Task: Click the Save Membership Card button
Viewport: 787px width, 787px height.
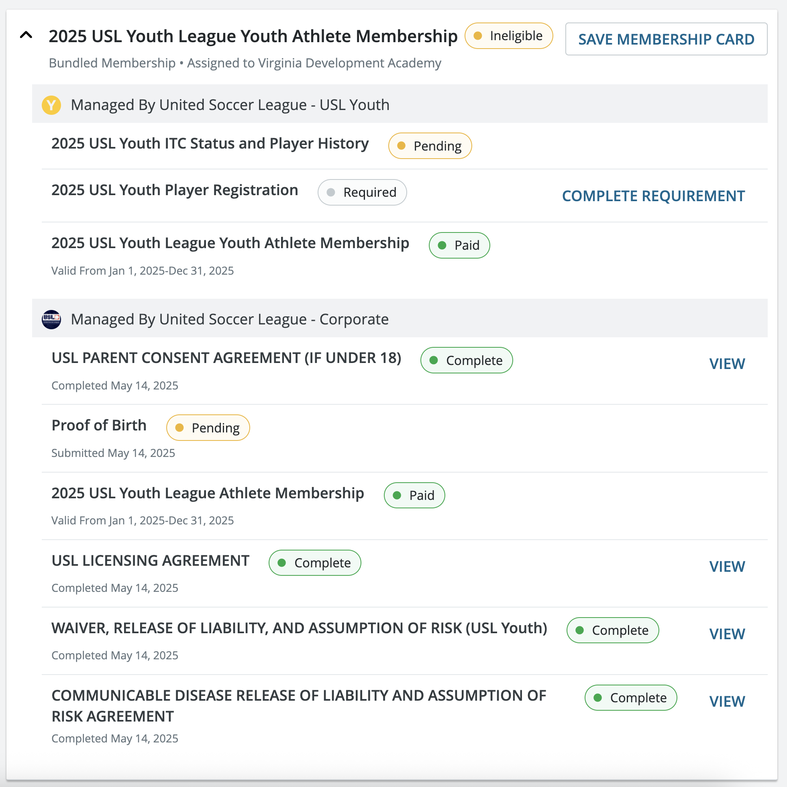Action: pyautogui.click(x=666, y=39)
